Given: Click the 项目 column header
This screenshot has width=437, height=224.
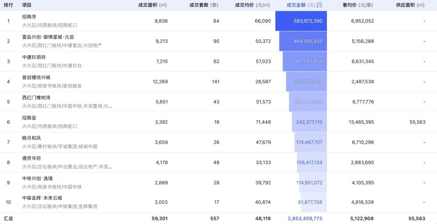Looking at the screenshot, I should tap(27, 5).
